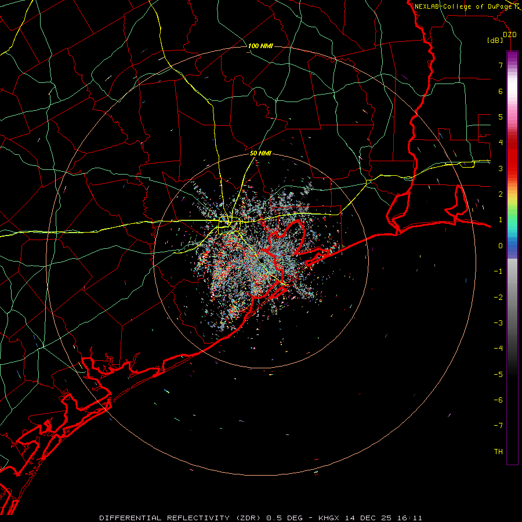Click the -1 value on color scale
Image resolution: width=522 pixels, height=522 pixels.
click(498, 271)
